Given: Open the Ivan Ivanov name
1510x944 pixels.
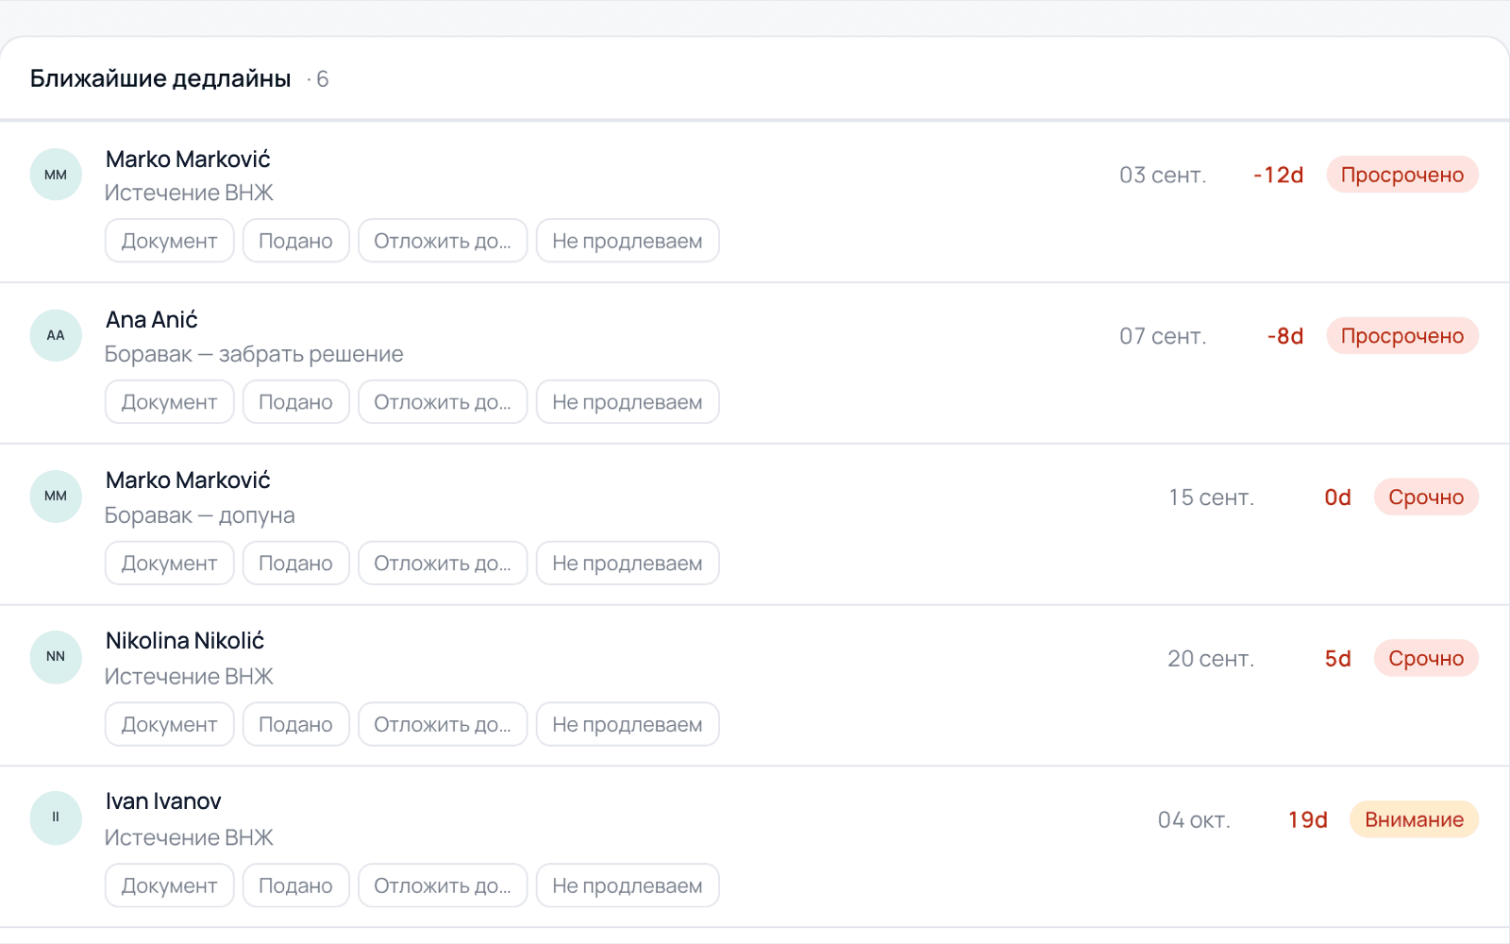Looking at the screenshot, I should (x=163, y=801).
